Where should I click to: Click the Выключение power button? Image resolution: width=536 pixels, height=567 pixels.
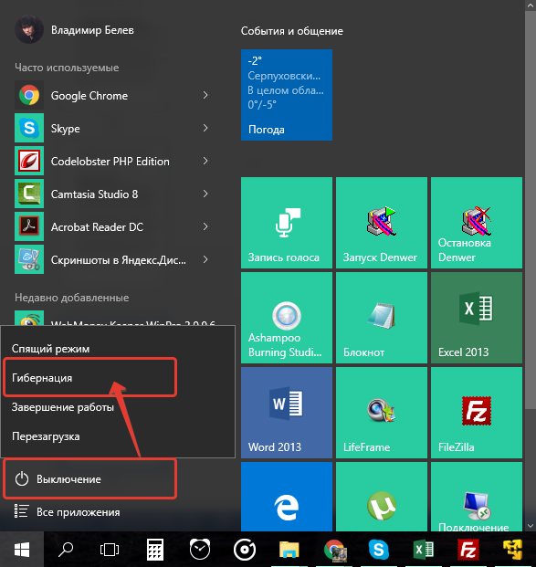89,479
